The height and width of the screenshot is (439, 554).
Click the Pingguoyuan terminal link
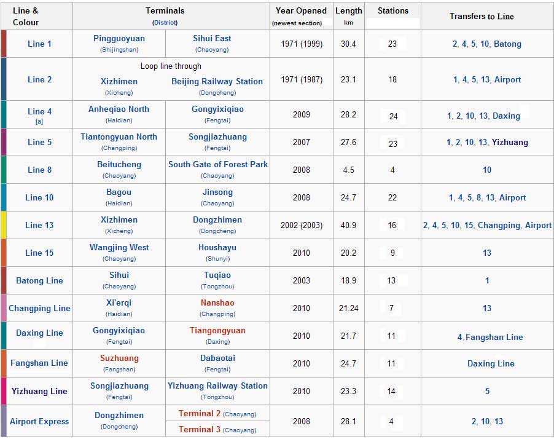click(119, 38)
